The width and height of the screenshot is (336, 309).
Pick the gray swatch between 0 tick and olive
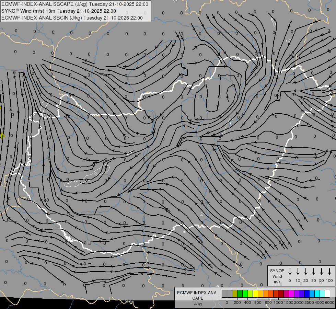pyautogui.click(x=230, y=294)
